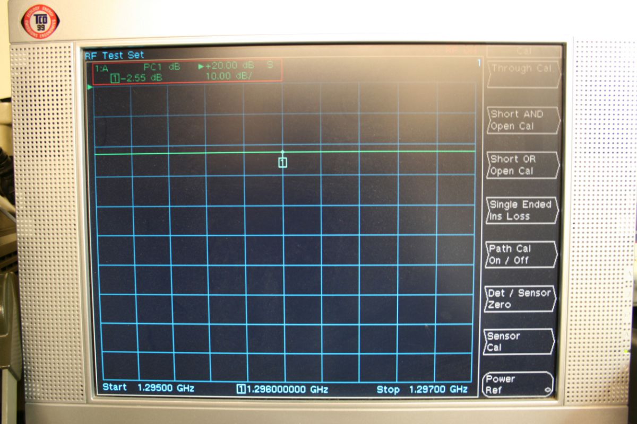Click the TCO 99 sticker on the bezel
The image size is (637, 424).
pos(40,21)
